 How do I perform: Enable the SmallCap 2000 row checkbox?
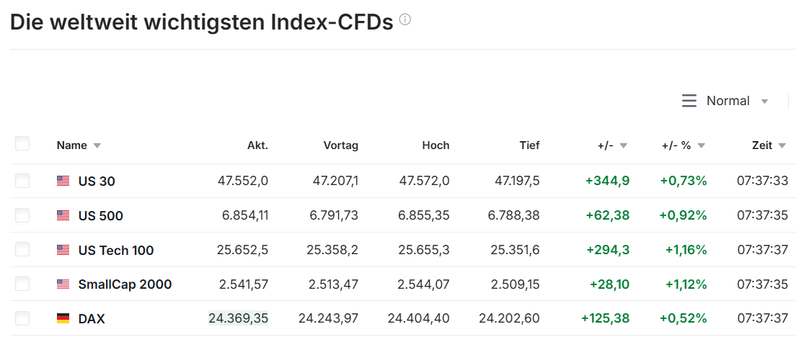tap(22, 284)
